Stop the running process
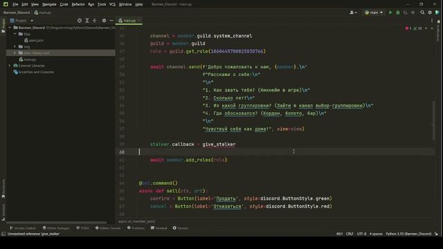443x249 pixels. 413,12
